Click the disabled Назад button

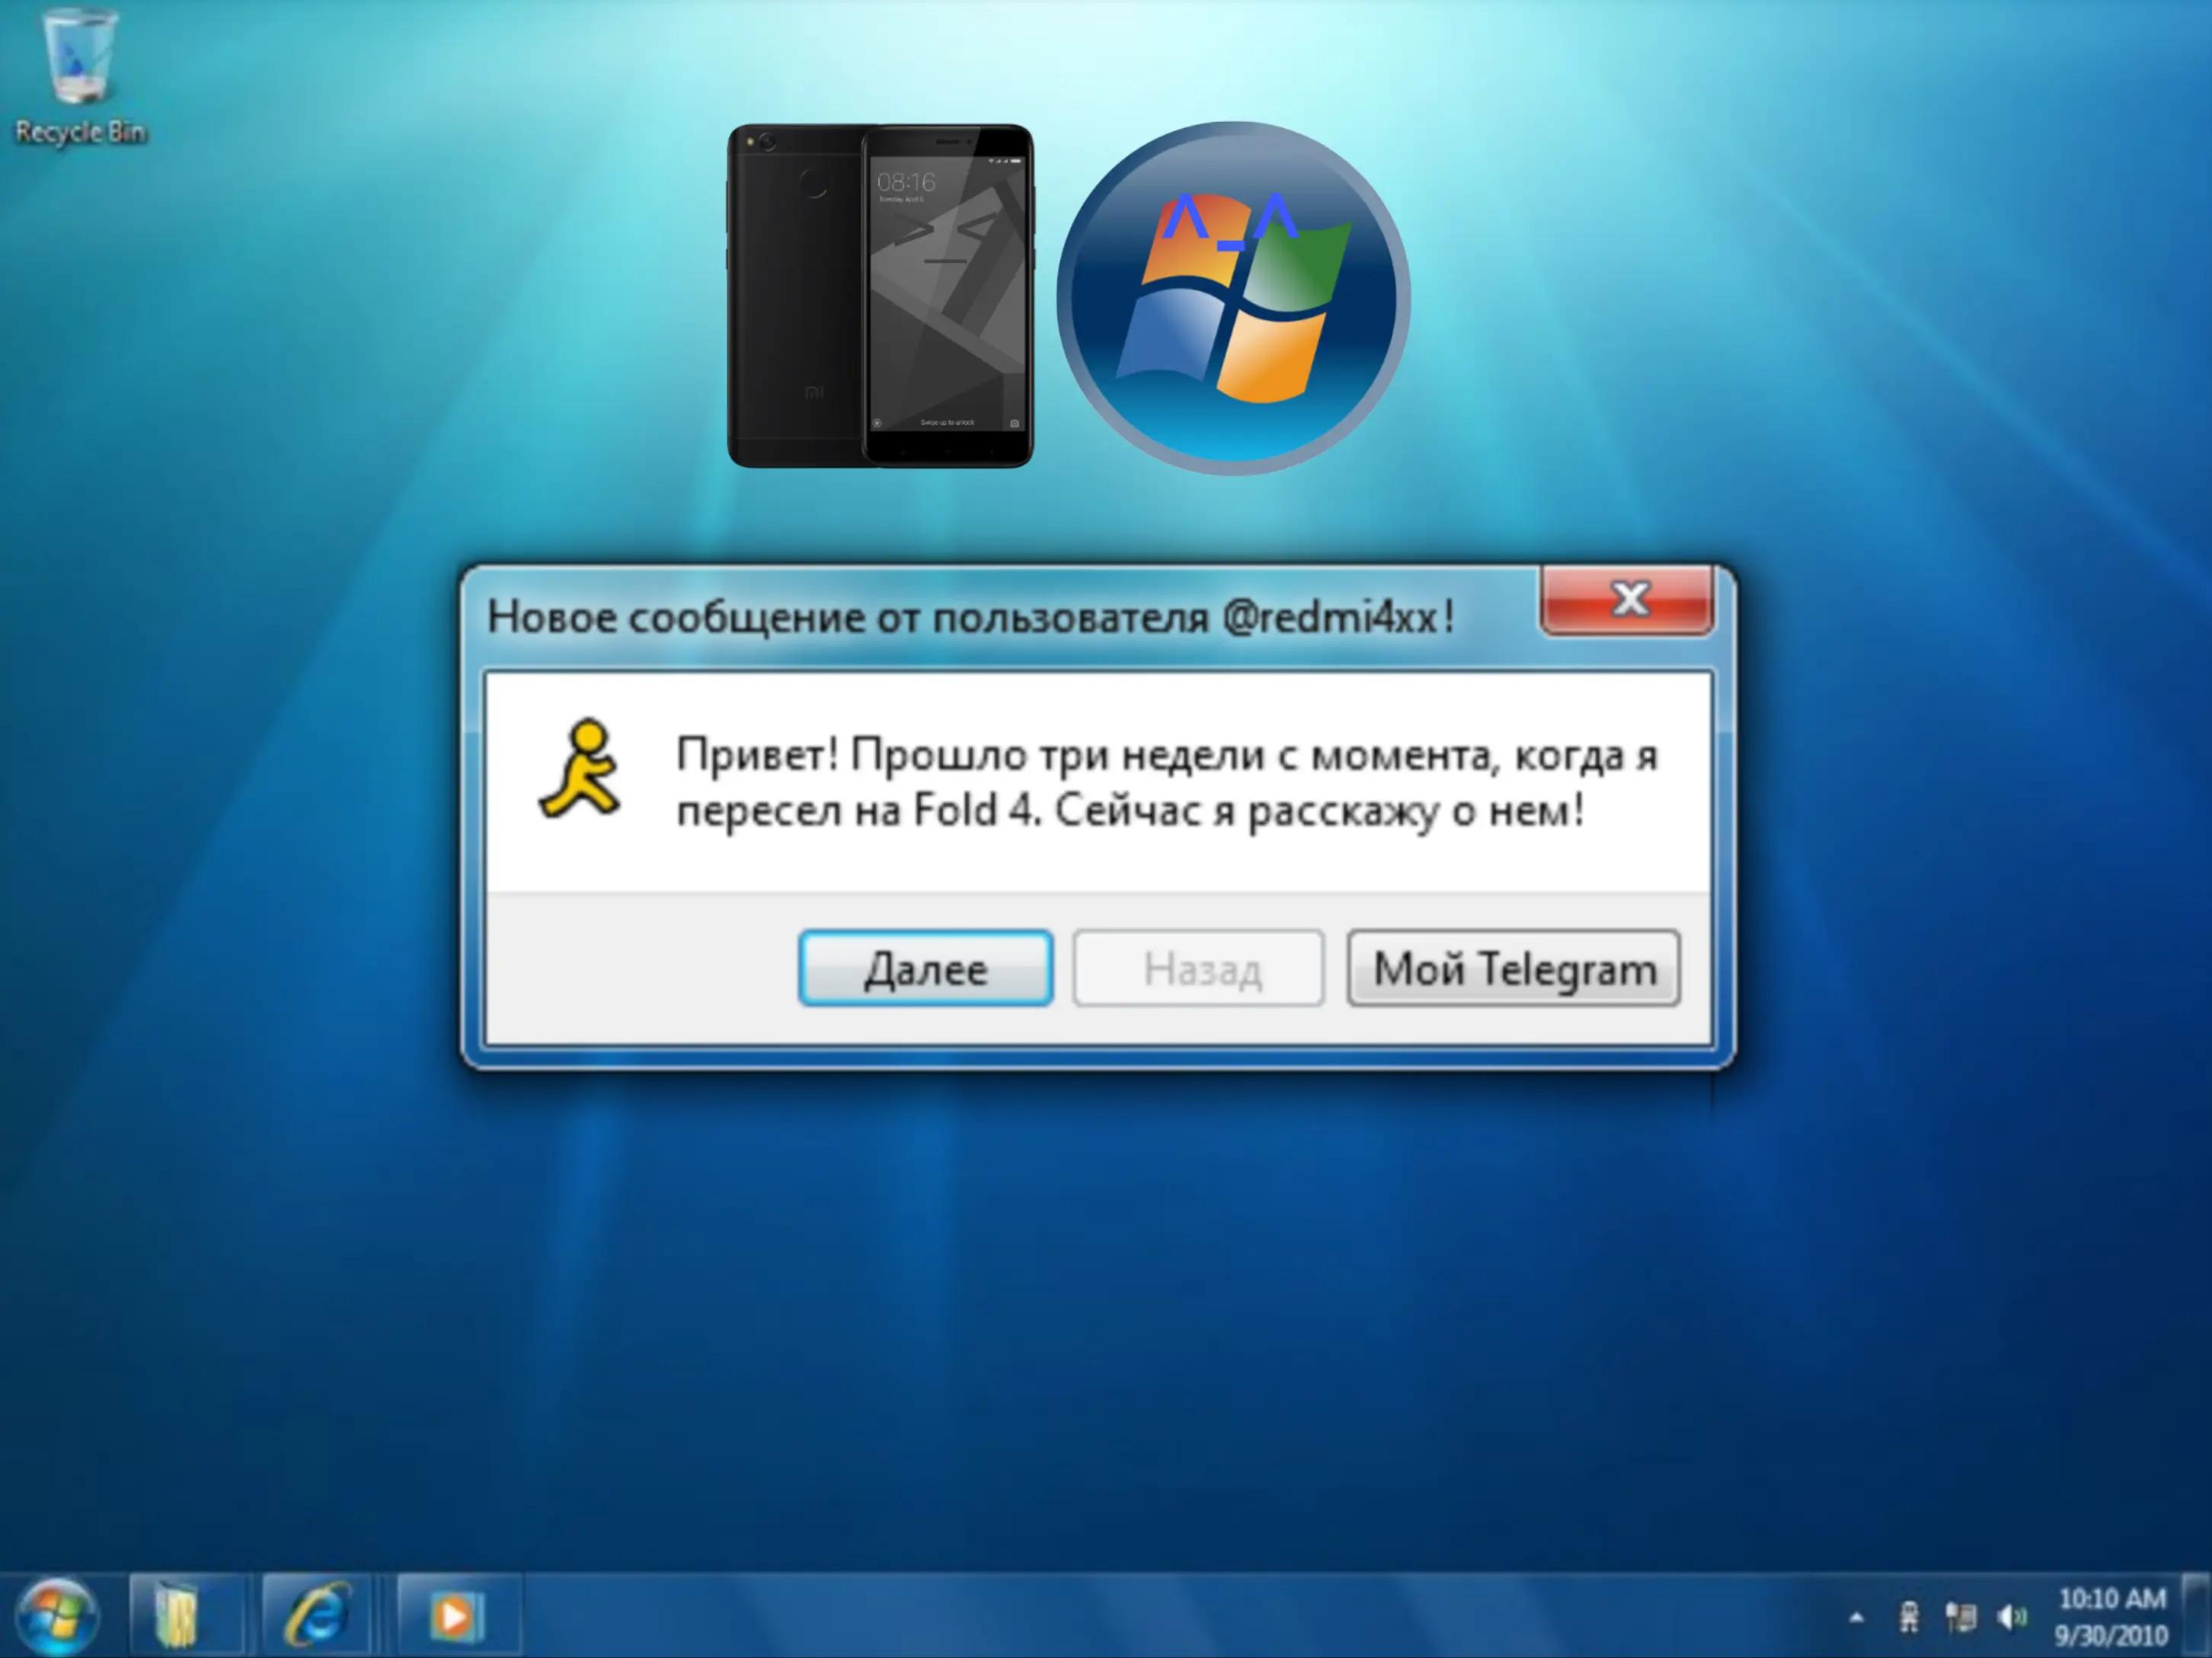click(1199, 968)
